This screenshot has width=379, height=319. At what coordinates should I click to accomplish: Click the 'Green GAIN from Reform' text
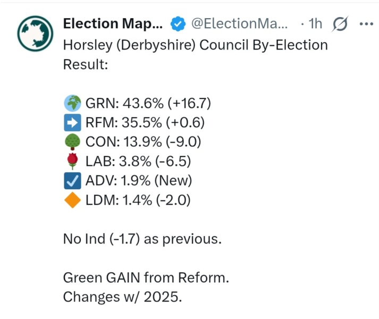[146, 278]
